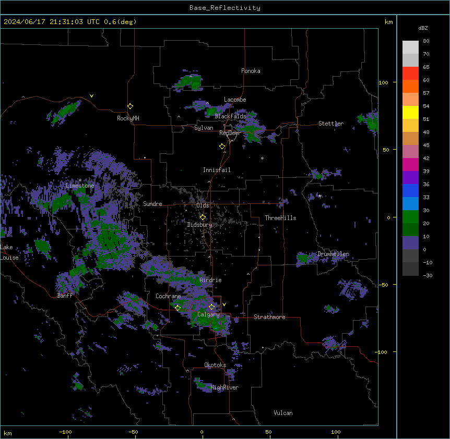
Task: Click the yellow V marker east of Calgary
Action: pos(224,304)
